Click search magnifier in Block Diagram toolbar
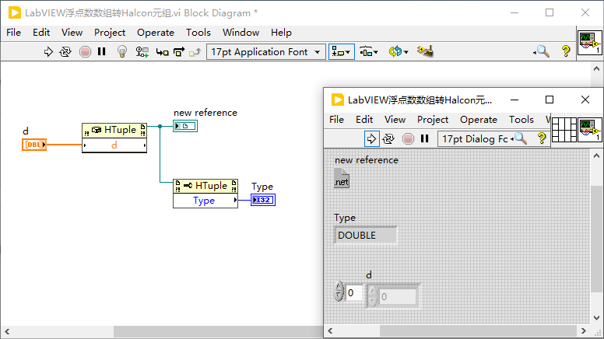 tap(542, 51)
